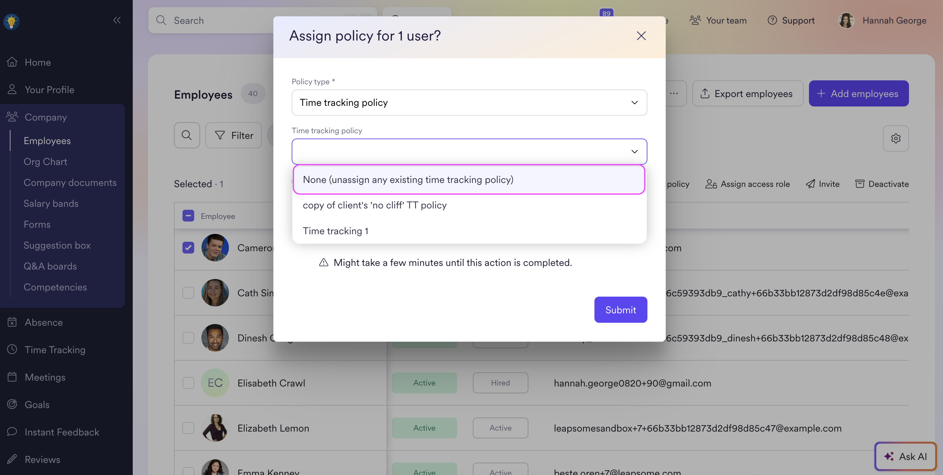Click the Deactivate archive icon
Viewport: 943px width, 475px height.
[860, 184]
